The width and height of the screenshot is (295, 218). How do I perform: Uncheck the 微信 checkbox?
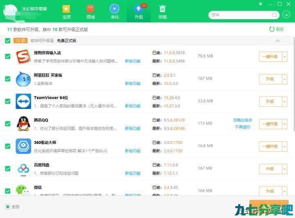[x=8, y=191]
